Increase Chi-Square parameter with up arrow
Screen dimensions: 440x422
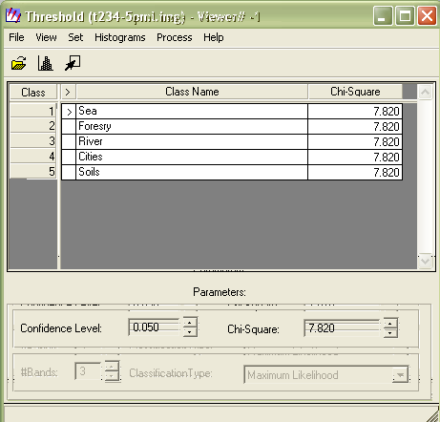390,323
